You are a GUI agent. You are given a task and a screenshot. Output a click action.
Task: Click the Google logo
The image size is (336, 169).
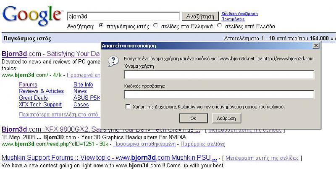coord(32,15)
